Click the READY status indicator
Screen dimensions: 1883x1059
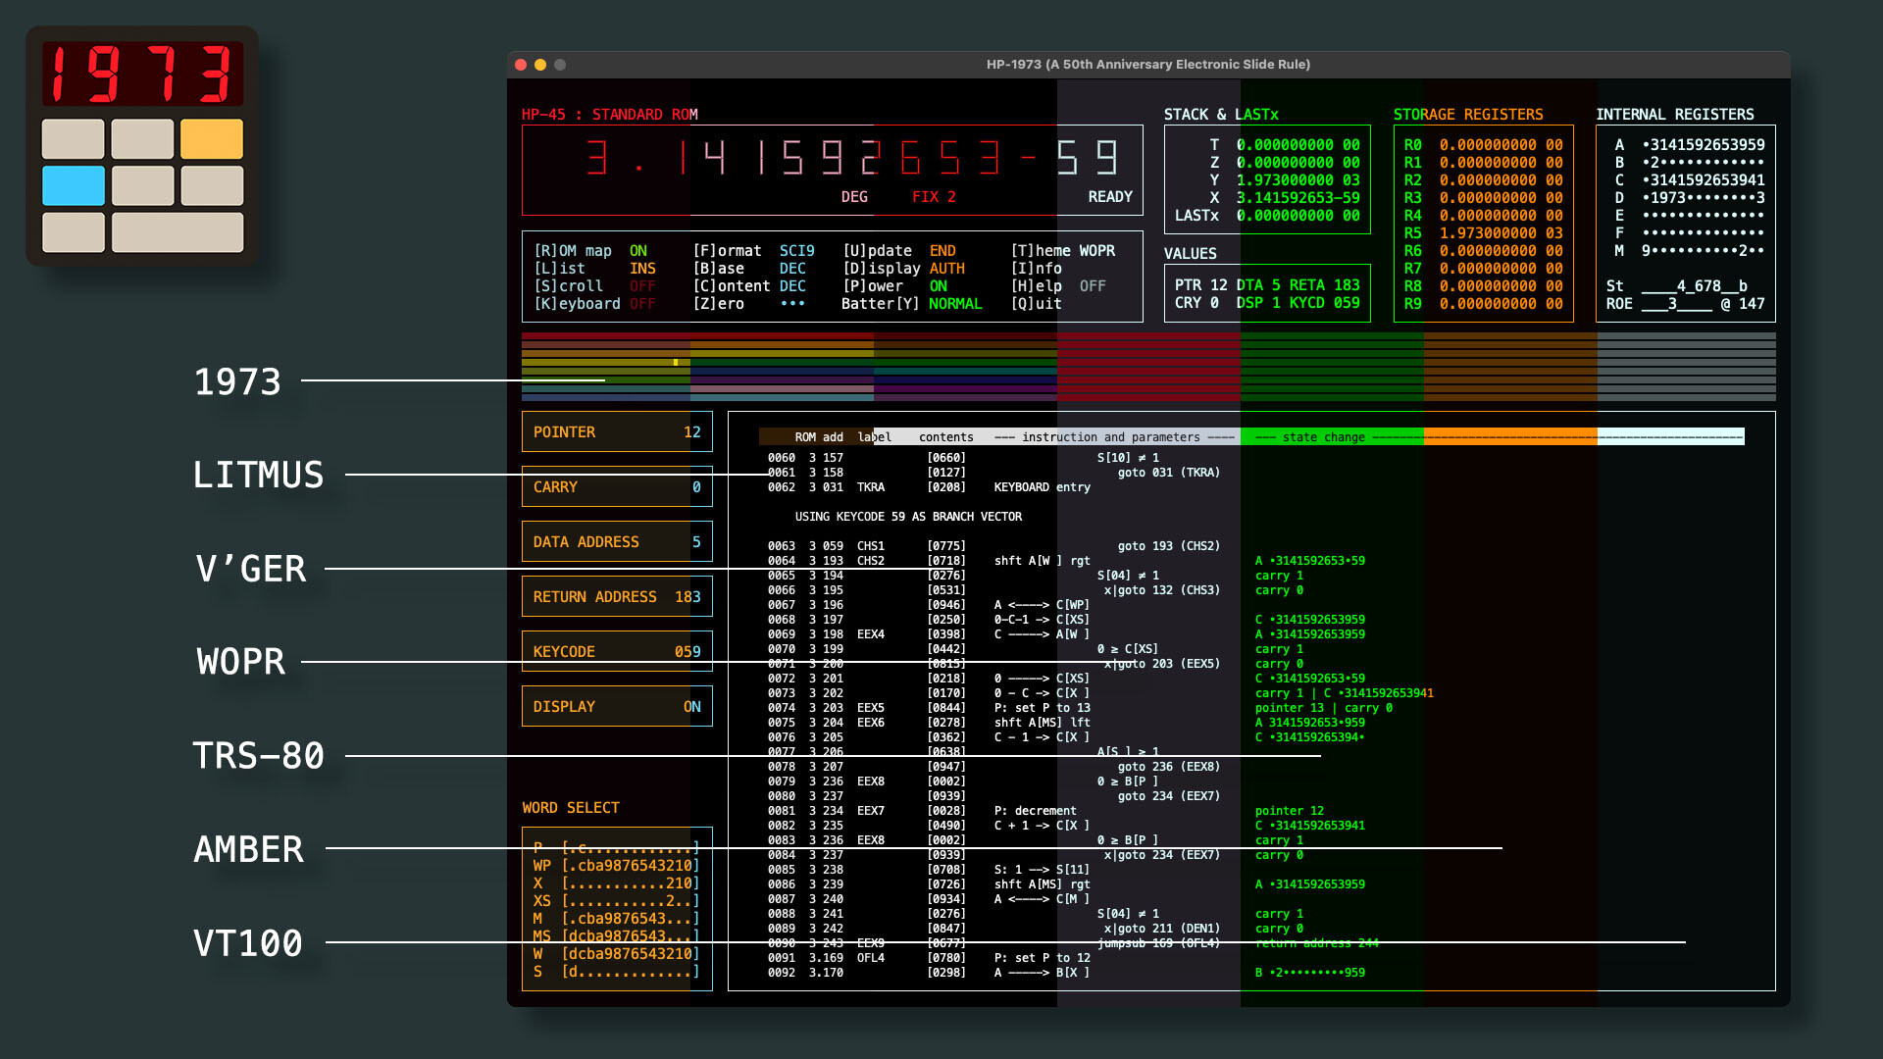(x=1110, y=197)
